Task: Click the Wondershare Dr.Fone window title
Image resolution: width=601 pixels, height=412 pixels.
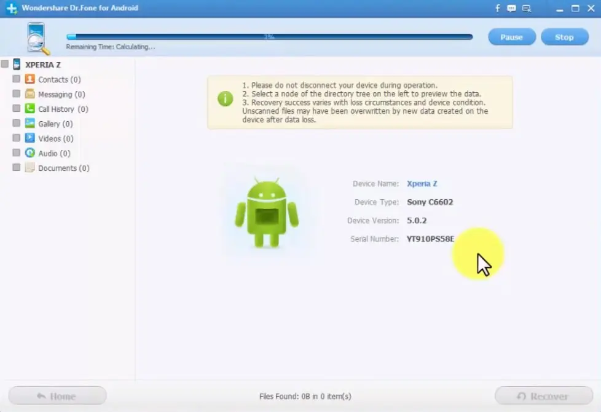Action: pyautogui.click(x=80, y=7)
